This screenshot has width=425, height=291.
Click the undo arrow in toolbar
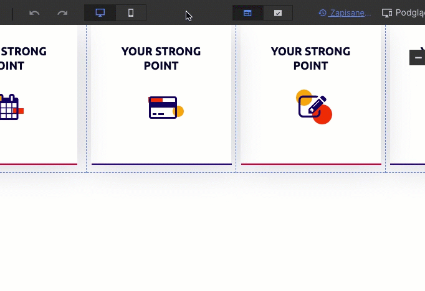[34, 13]
